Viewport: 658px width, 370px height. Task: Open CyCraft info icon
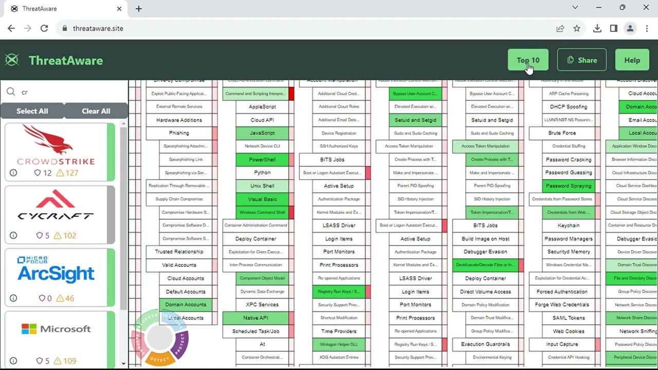coord(13,235)
